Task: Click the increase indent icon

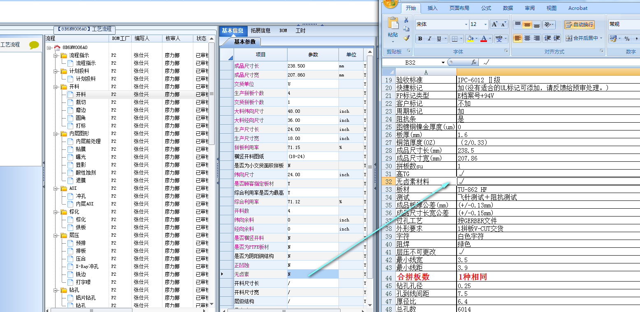Action: [557, 38]
